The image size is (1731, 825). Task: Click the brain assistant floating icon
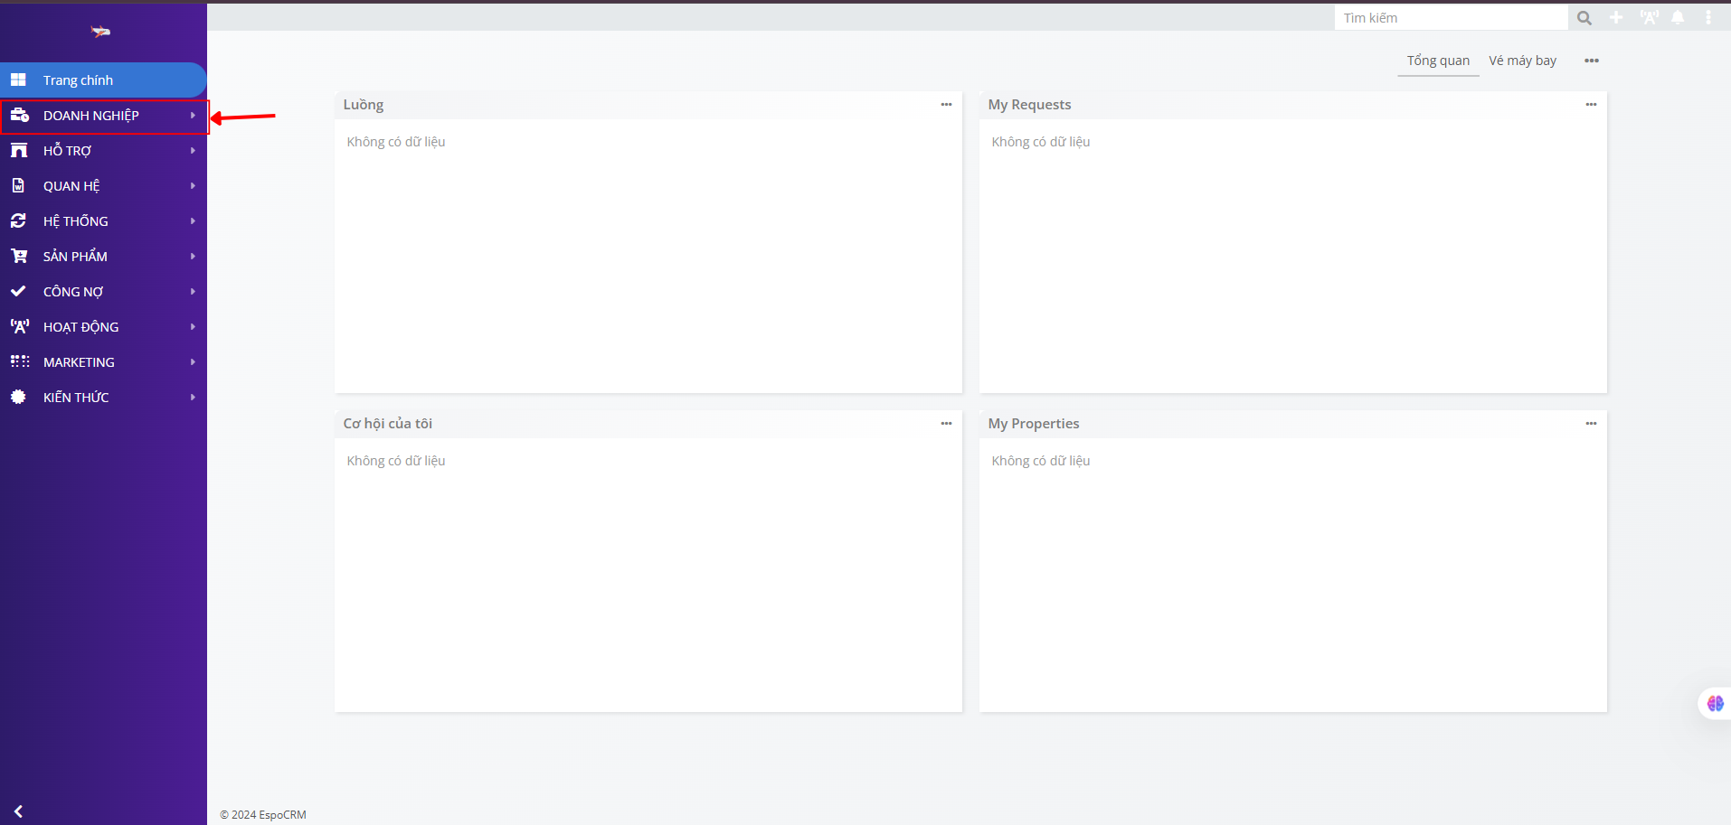(1715, 703)
